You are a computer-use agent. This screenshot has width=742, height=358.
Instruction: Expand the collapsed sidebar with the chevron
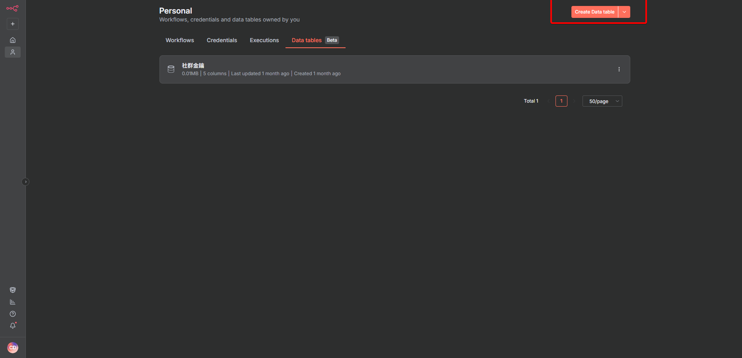click(25, 182)
